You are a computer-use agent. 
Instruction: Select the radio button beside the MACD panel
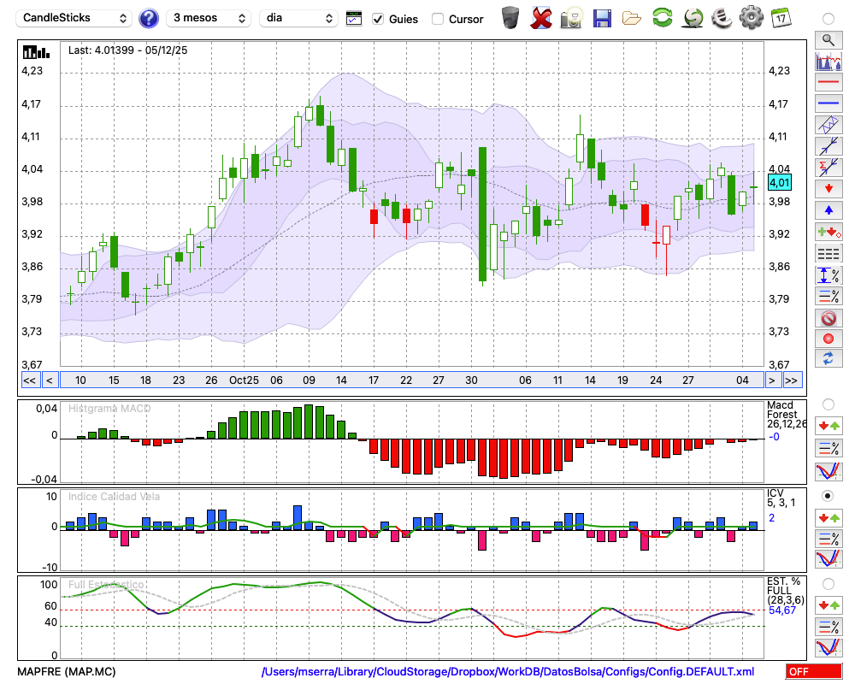[x=828, y=404]
